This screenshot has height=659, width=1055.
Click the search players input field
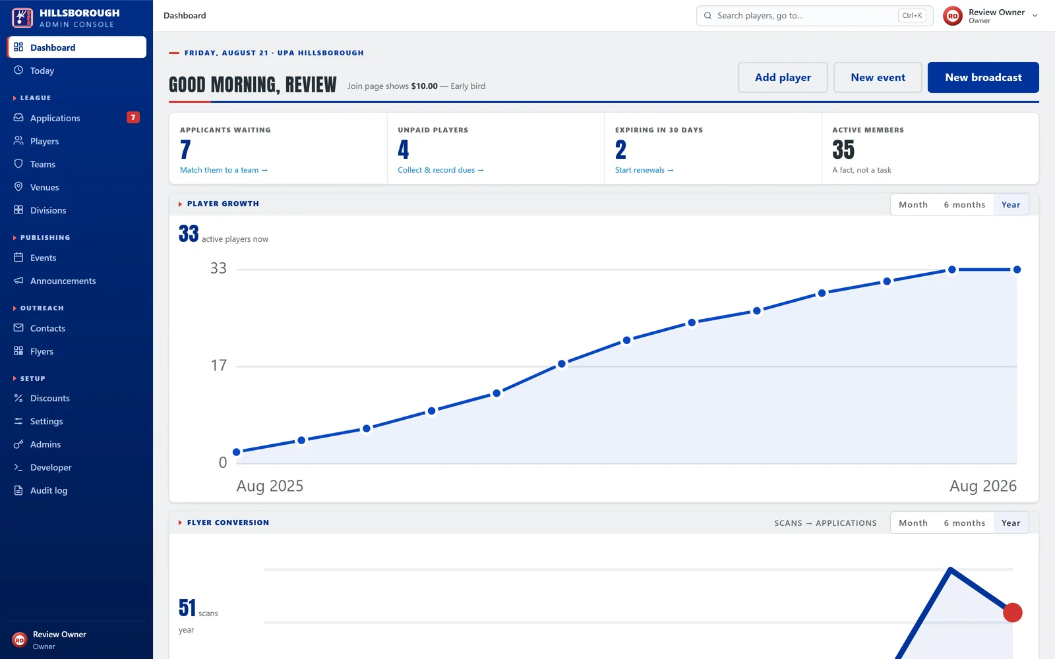(x=814, y=16)
